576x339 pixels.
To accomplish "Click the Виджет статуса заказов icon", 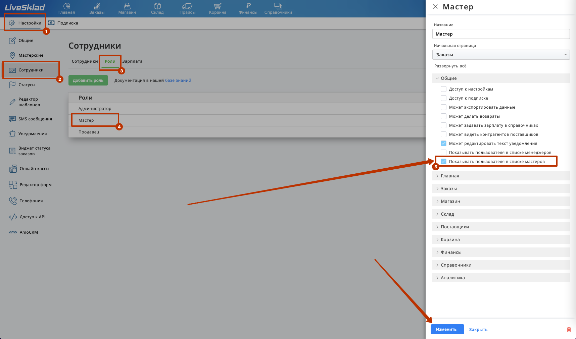I will (12, 151).
